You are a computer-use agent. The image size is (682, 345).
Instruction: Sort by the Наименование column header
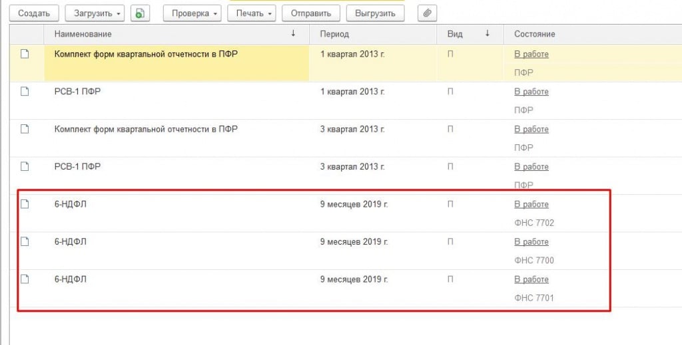click(x=83, y=34)
